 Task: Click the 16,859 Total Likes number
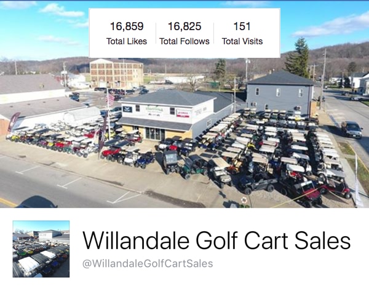127,26
